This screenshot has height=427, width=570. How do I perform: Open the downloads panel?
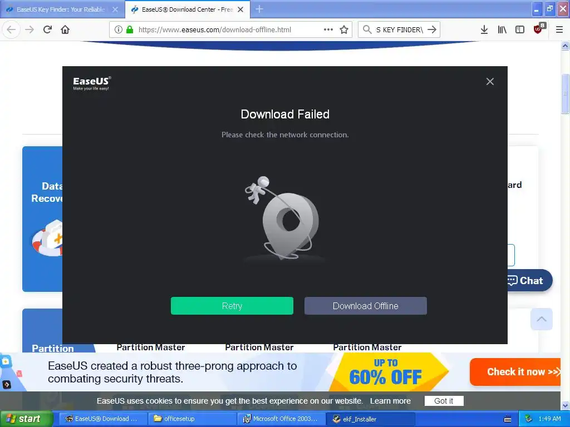484,29
